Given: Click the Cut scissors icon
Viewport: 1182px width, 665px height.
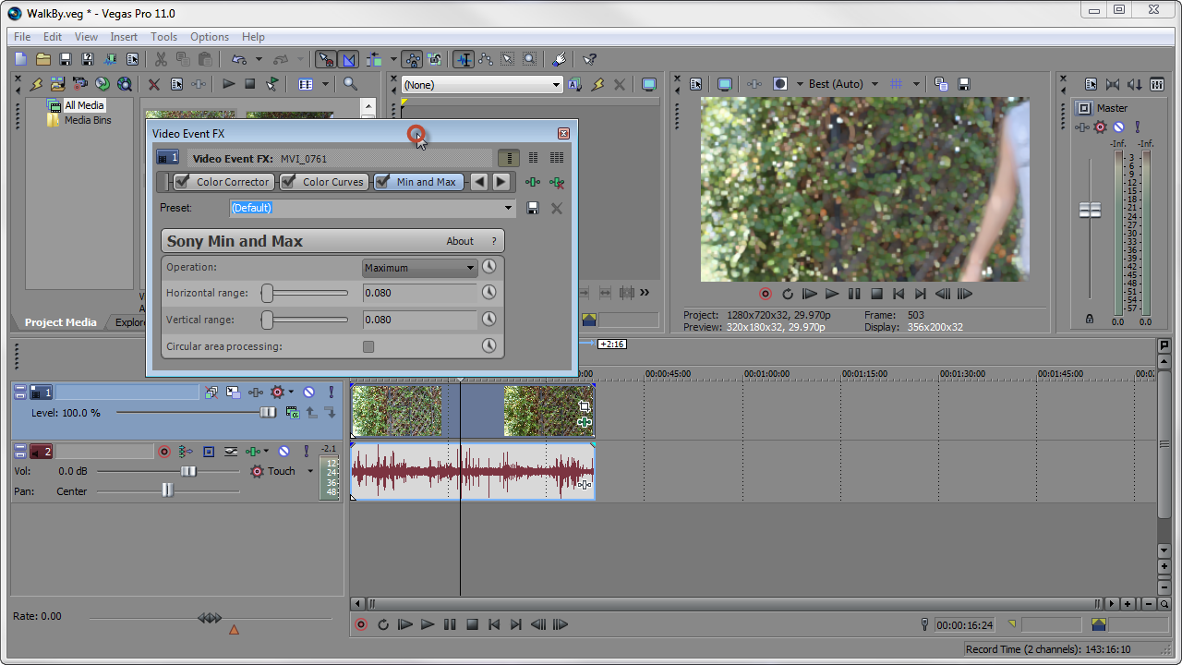Looking at the screenshot, I should [161, 59].
